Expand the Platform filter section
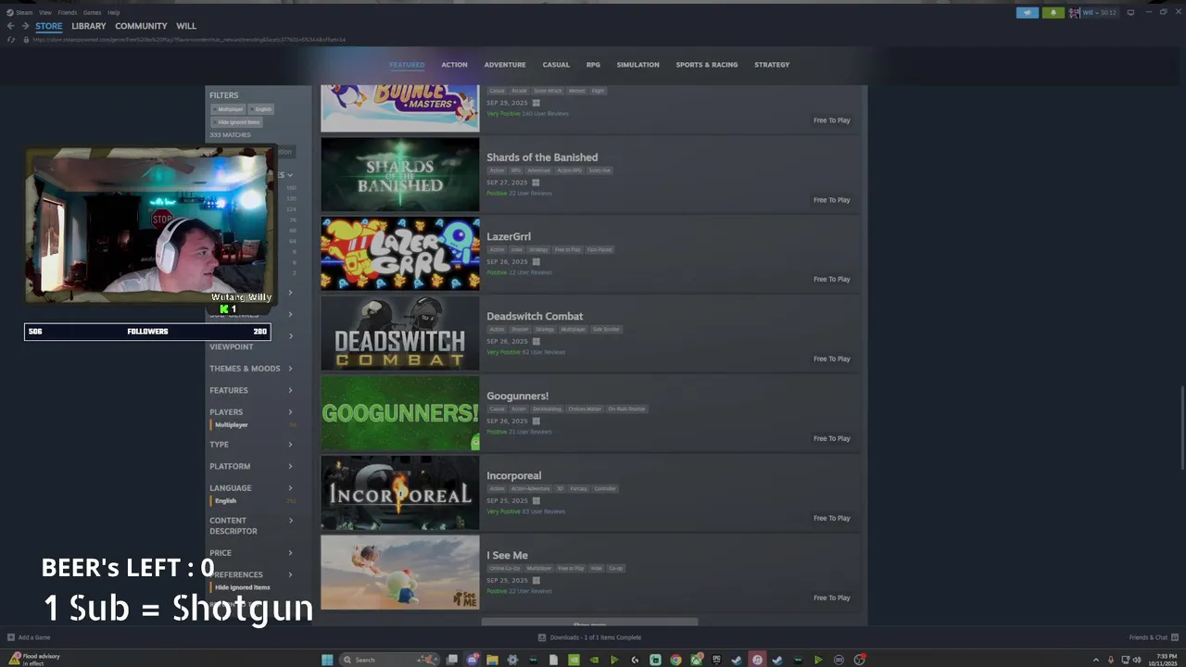This screenshot has width=1186, height=667. click(x=251, y=467)
